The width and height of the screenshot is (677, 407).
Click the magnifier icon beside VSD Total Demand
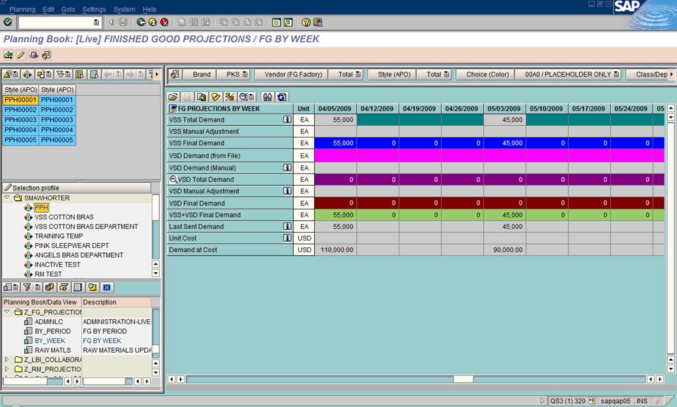coord(173,180)
